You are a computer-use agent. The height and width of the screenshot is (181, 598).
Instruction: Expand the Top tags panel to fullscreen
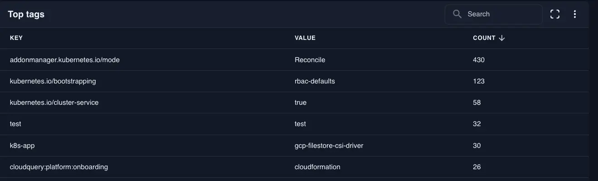[555, 14]
